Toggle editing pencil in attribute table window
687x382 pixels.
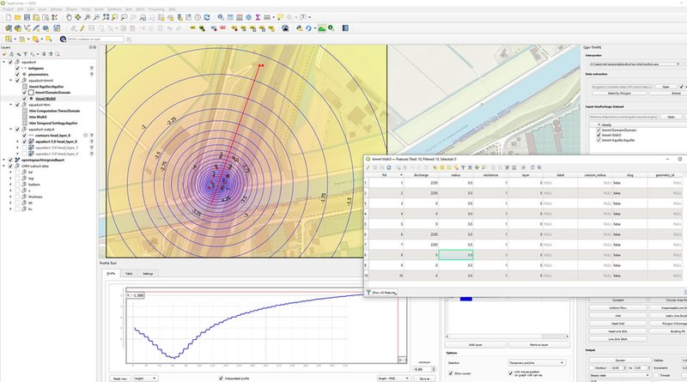pyautogui.click(x=368, y=167)
